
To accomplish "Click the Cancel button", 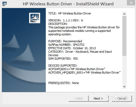I will pos(122,98).
